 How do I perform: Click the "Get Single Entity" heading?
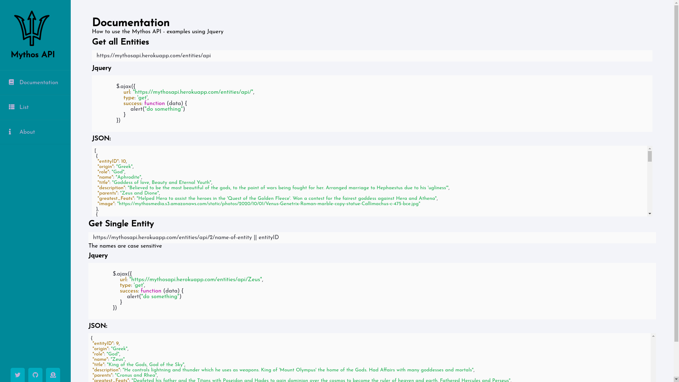point(121,224)
